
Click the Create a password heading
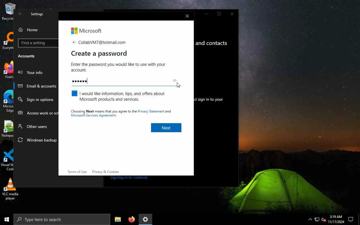click(99, 53)
